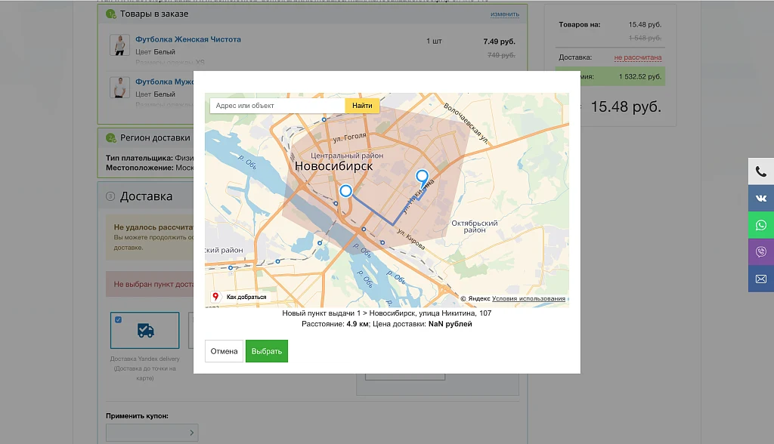Click the start point map marker
This screenshot has width=774, height=444.
[x=346, y=191]
